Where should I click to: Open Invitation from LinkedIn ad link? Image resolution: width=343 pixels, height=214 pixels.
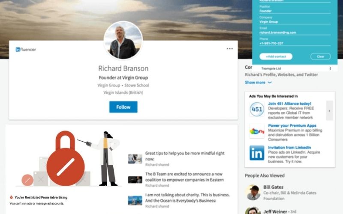pyautogui.click(x=289, y=147)
